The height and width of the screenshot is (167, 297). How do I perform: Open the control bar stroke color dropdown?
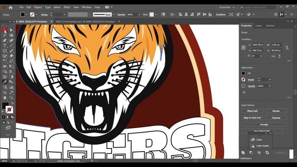tap(36, 14)
